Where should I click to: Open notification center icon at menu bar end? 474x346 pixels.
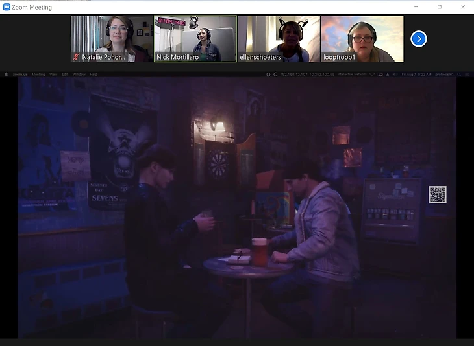point(468,75)
